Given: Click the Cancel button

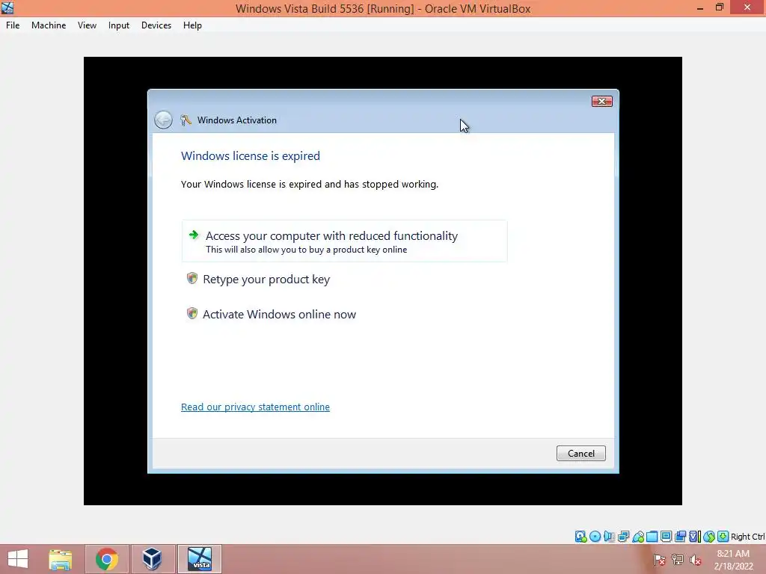Looking at the screenshot, I should coord(580,454).
